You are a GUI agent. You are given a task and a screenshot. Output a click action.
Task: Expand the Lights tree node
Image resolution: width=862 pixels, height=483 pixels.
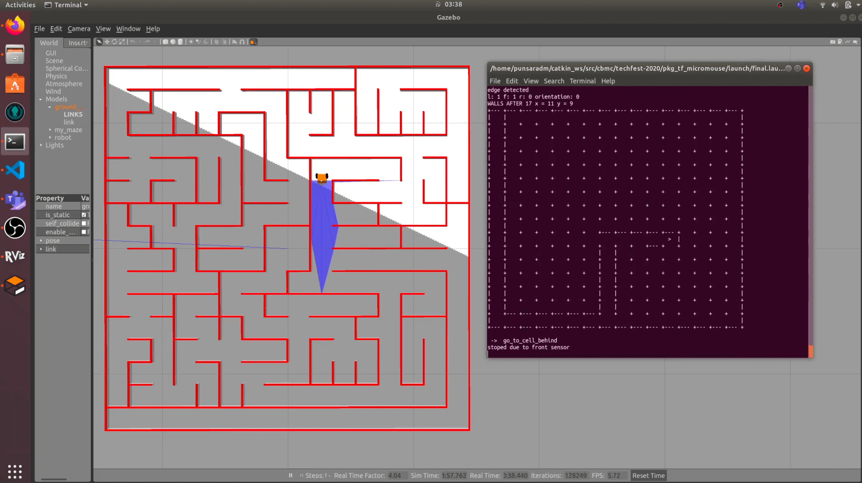pos(41,145)
